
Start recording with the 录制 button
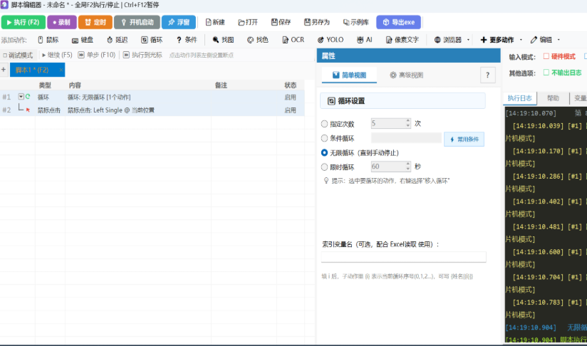pyautogui.click(x=62, y=22)
